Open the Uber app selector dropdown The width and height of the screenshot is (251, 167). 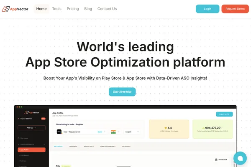click(x=82, y=132)
